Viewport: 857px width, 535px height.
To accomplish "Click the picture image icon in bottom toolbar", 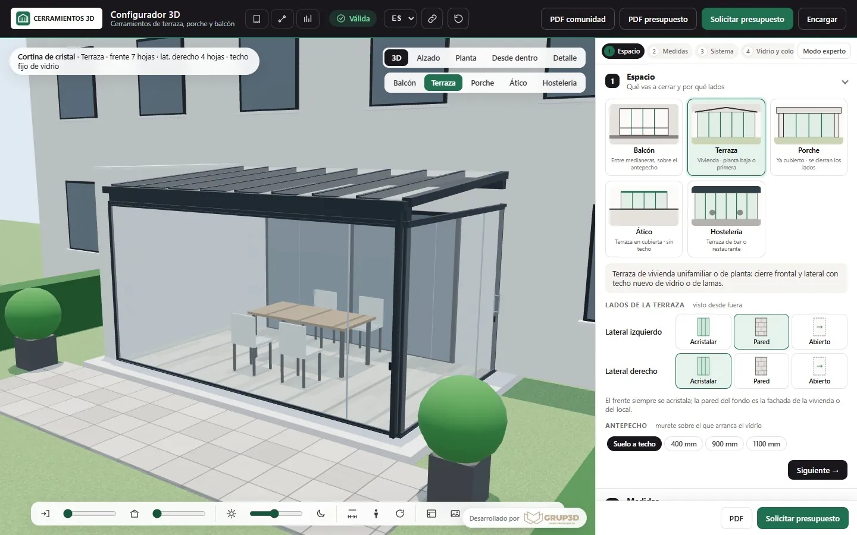I will [455, 514].
